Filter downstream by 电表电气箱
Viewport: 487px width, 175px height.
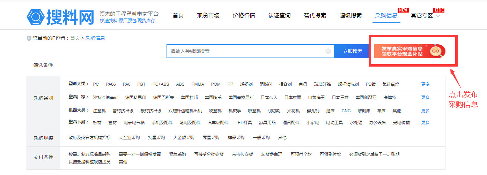coord(134,122)
